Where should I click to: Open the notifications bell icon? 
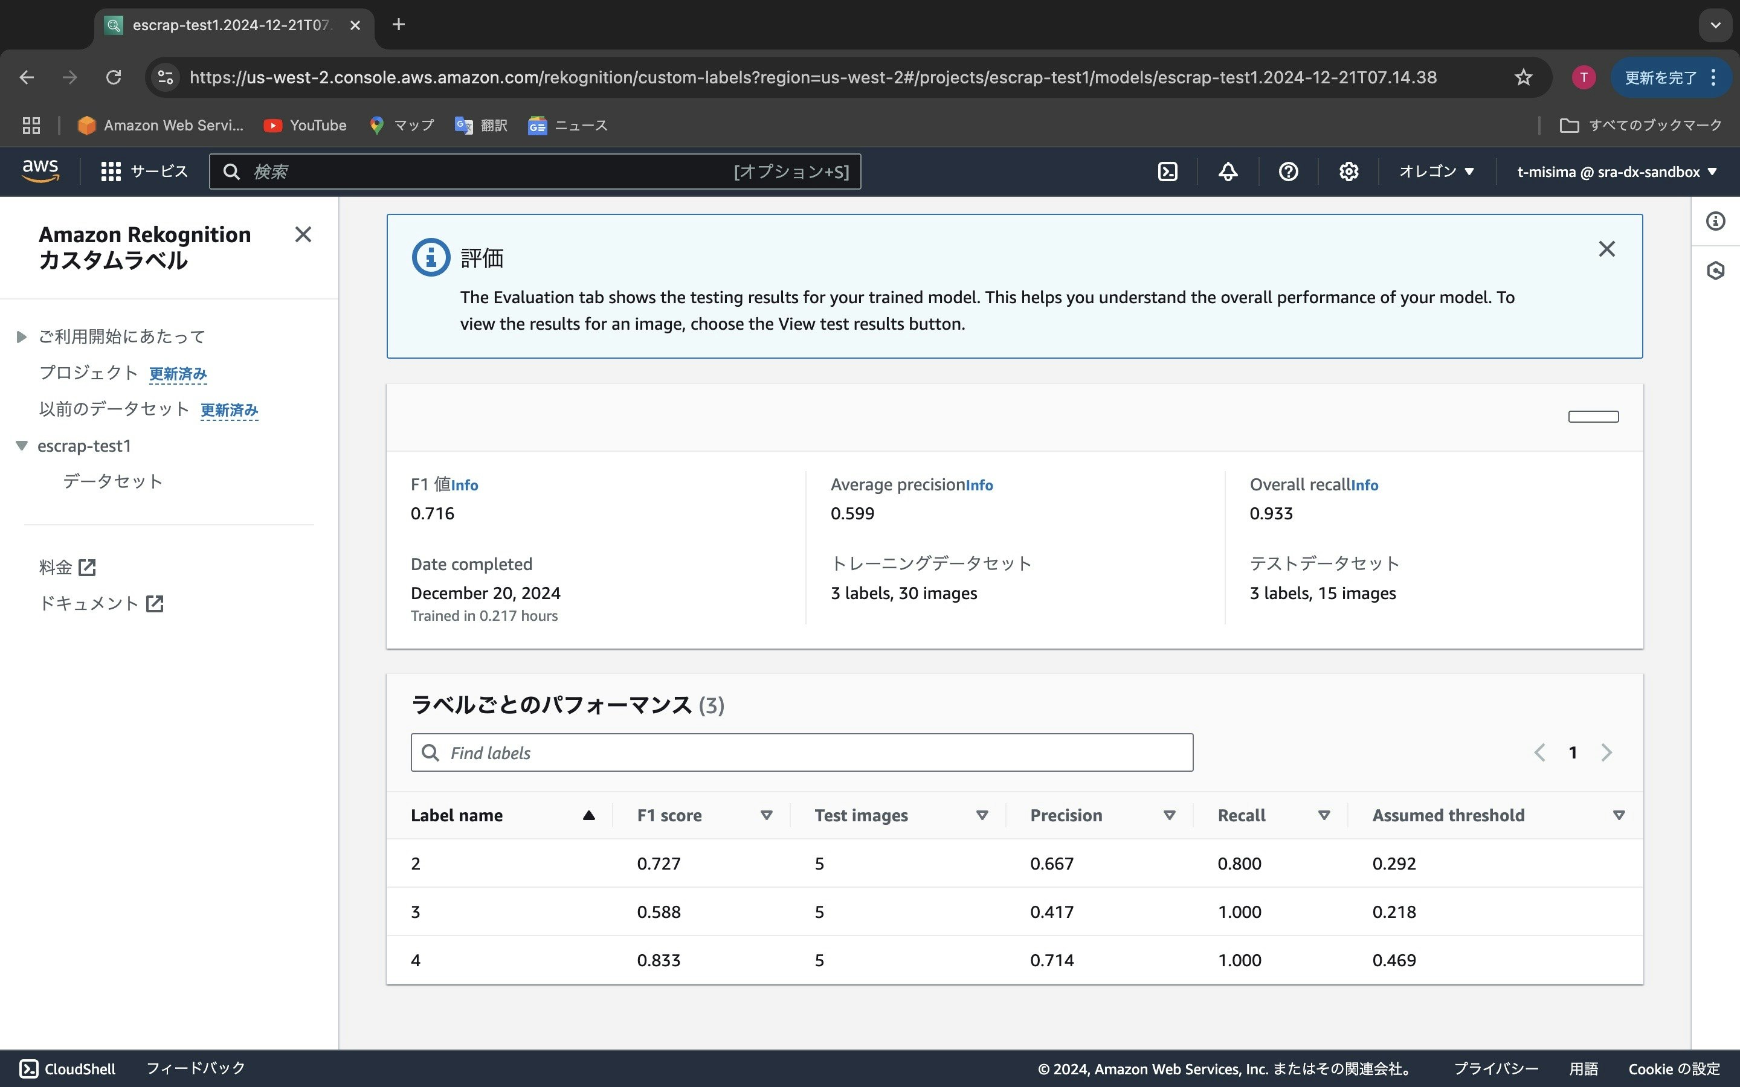tap(1228, 172)
